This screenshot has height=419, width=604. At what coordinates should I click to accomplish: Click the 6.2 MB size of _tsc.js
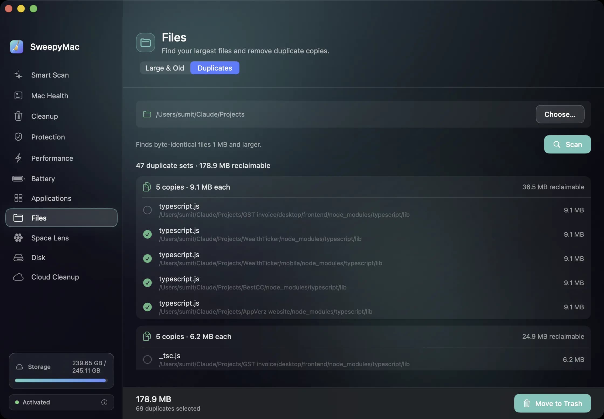(x=574, y=359)
